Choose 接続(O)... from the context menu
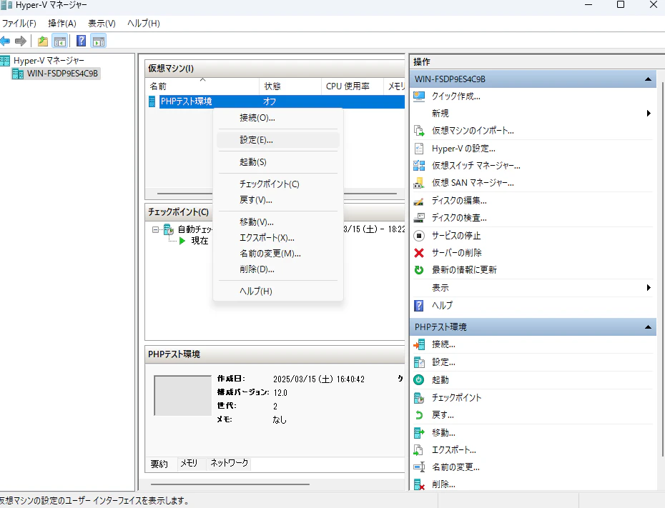Image resolution: width=665 pixels, height=508 pixels. tap(278, 118)
